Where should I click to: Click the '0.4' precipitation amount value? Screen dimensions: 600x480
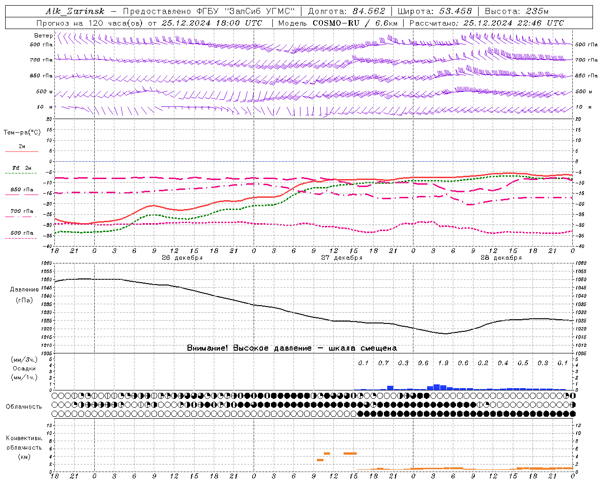point(503,363)
